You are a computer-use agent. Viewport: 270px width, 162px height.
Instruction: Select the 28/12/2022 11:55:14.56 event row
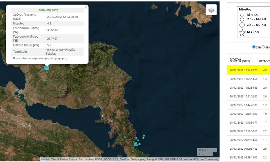click(x=248, y=79)
